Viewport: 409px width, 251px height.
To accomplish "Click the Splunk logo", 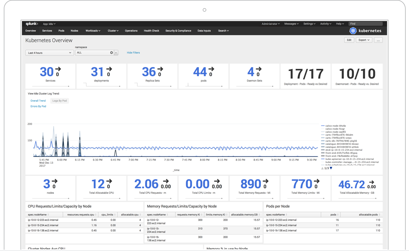I will (32, 24).
